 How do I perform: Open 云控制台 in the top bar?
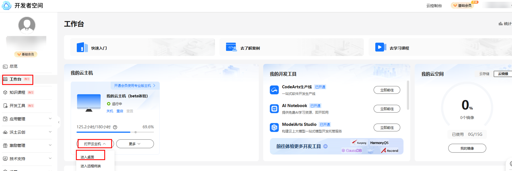[x=434, y=6]
